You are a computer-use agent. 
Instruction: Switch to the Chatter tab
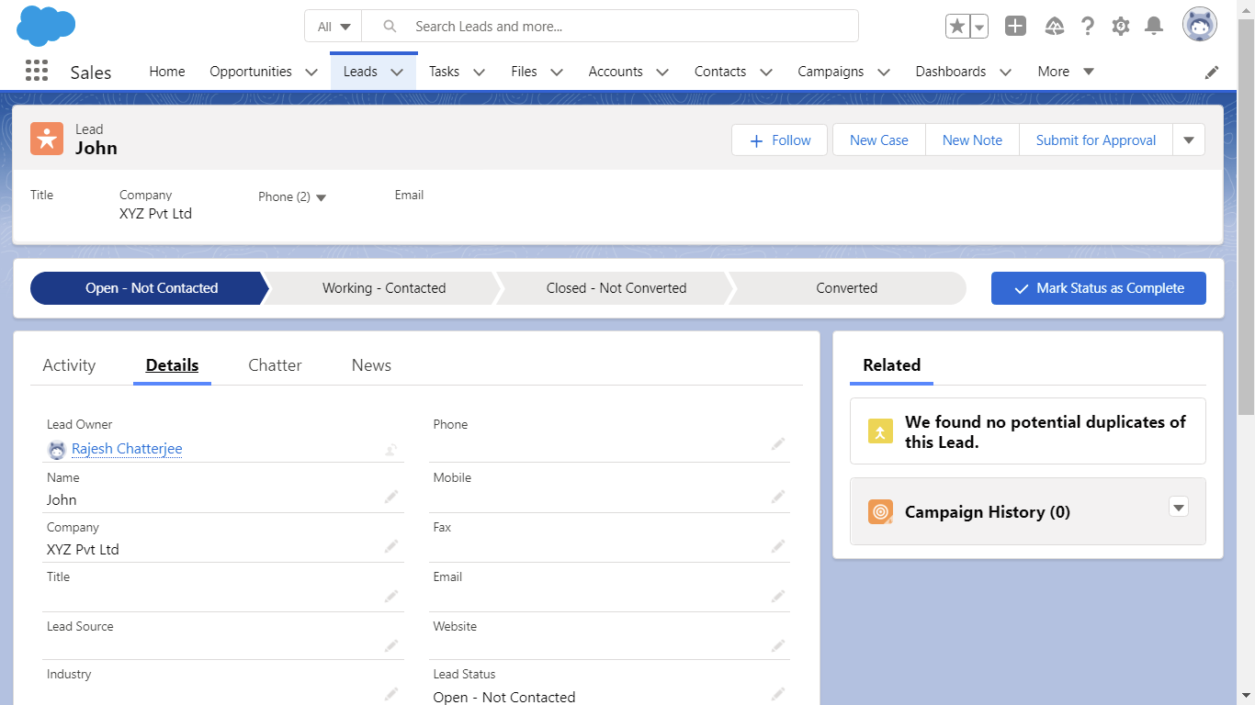[x=274, y=364]
